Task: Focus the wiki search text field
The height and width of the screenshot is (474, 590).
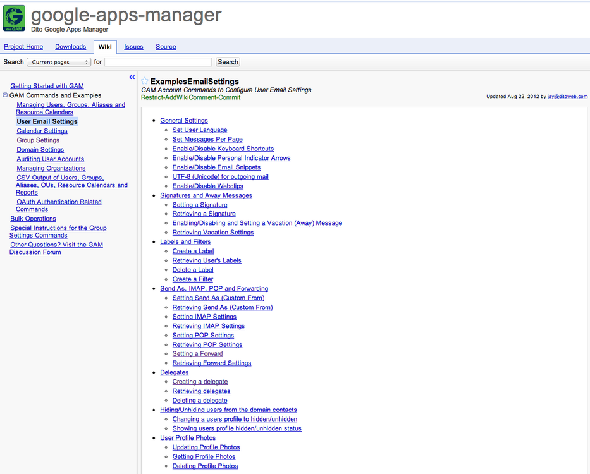Action: [158, 62]
